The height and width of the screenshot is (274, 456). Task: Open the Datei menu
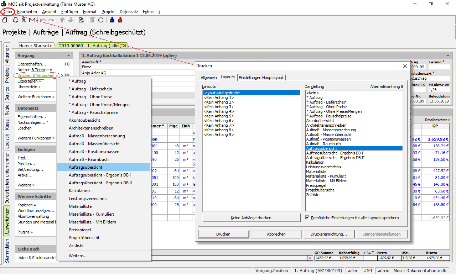click(x=7, y=12)
